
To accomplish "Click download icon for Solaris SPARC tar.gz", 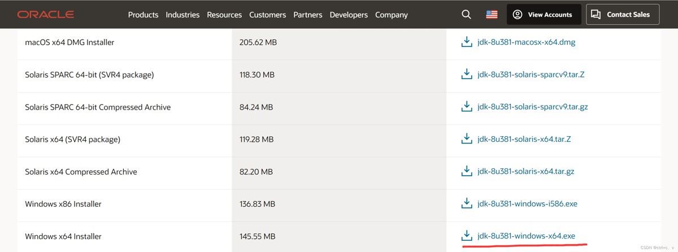I will [467, 107].
